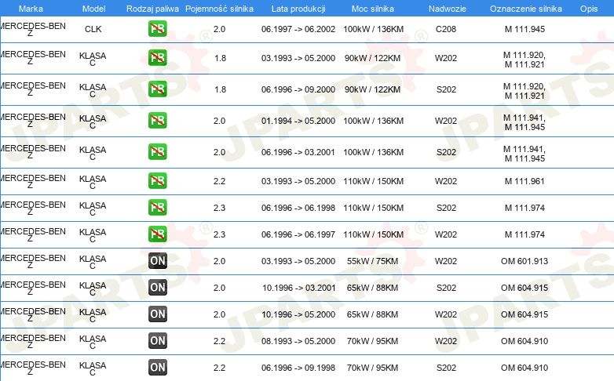Image resolution: width=614 pixels, height=381 pixels.
Task: Click 70kW / 95KM in the 08.1993 -> 05.2000 row
Action: click(372, 341)
